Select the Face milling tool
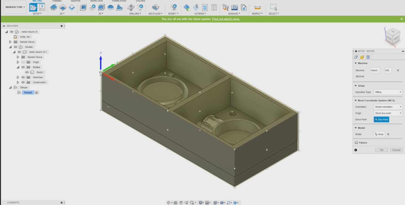Screen dimensions: 405x205 (x=72, y=8)
